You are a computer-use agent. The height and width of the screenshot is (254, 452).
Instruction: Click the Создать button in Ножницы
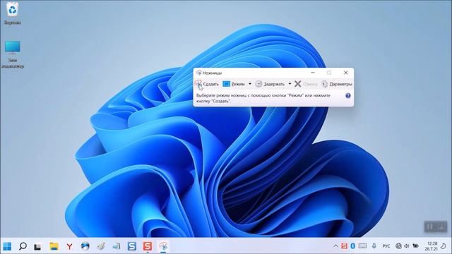click(207, 84)
